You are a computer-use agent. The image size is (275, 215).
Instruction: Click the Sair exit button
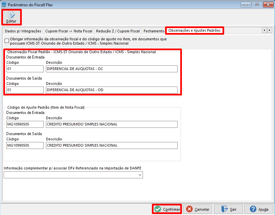coord(228,209)
